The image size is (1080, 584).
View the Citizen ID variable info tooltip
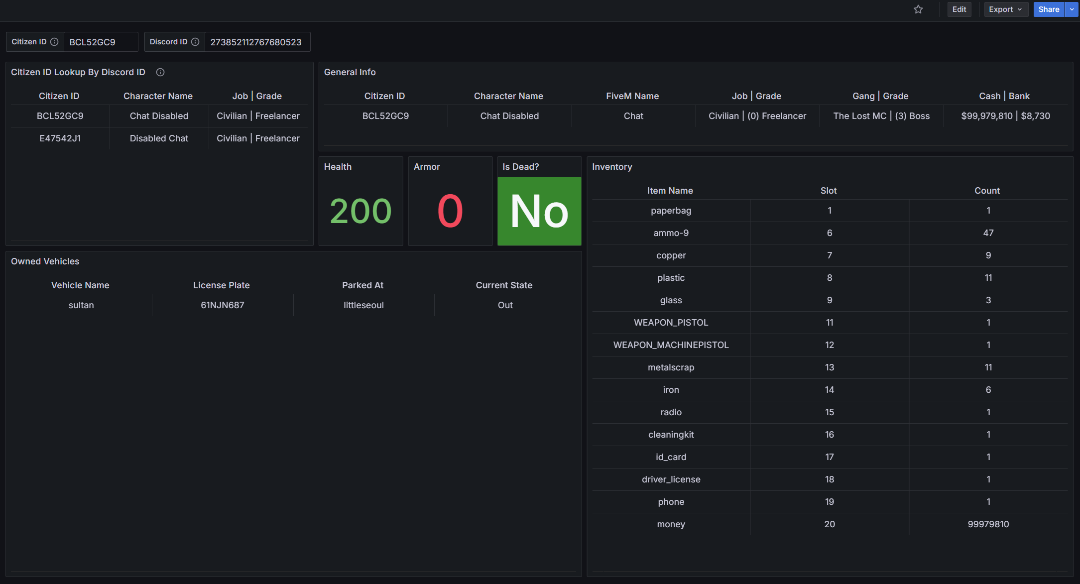[x=55, y=42]
